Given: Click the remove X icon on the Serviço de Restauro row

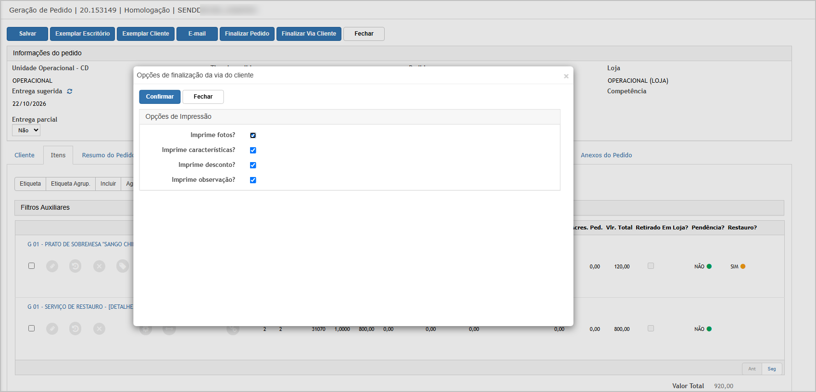Looking at the screenshot, I should pyautogui.click(x=99, y=329).
